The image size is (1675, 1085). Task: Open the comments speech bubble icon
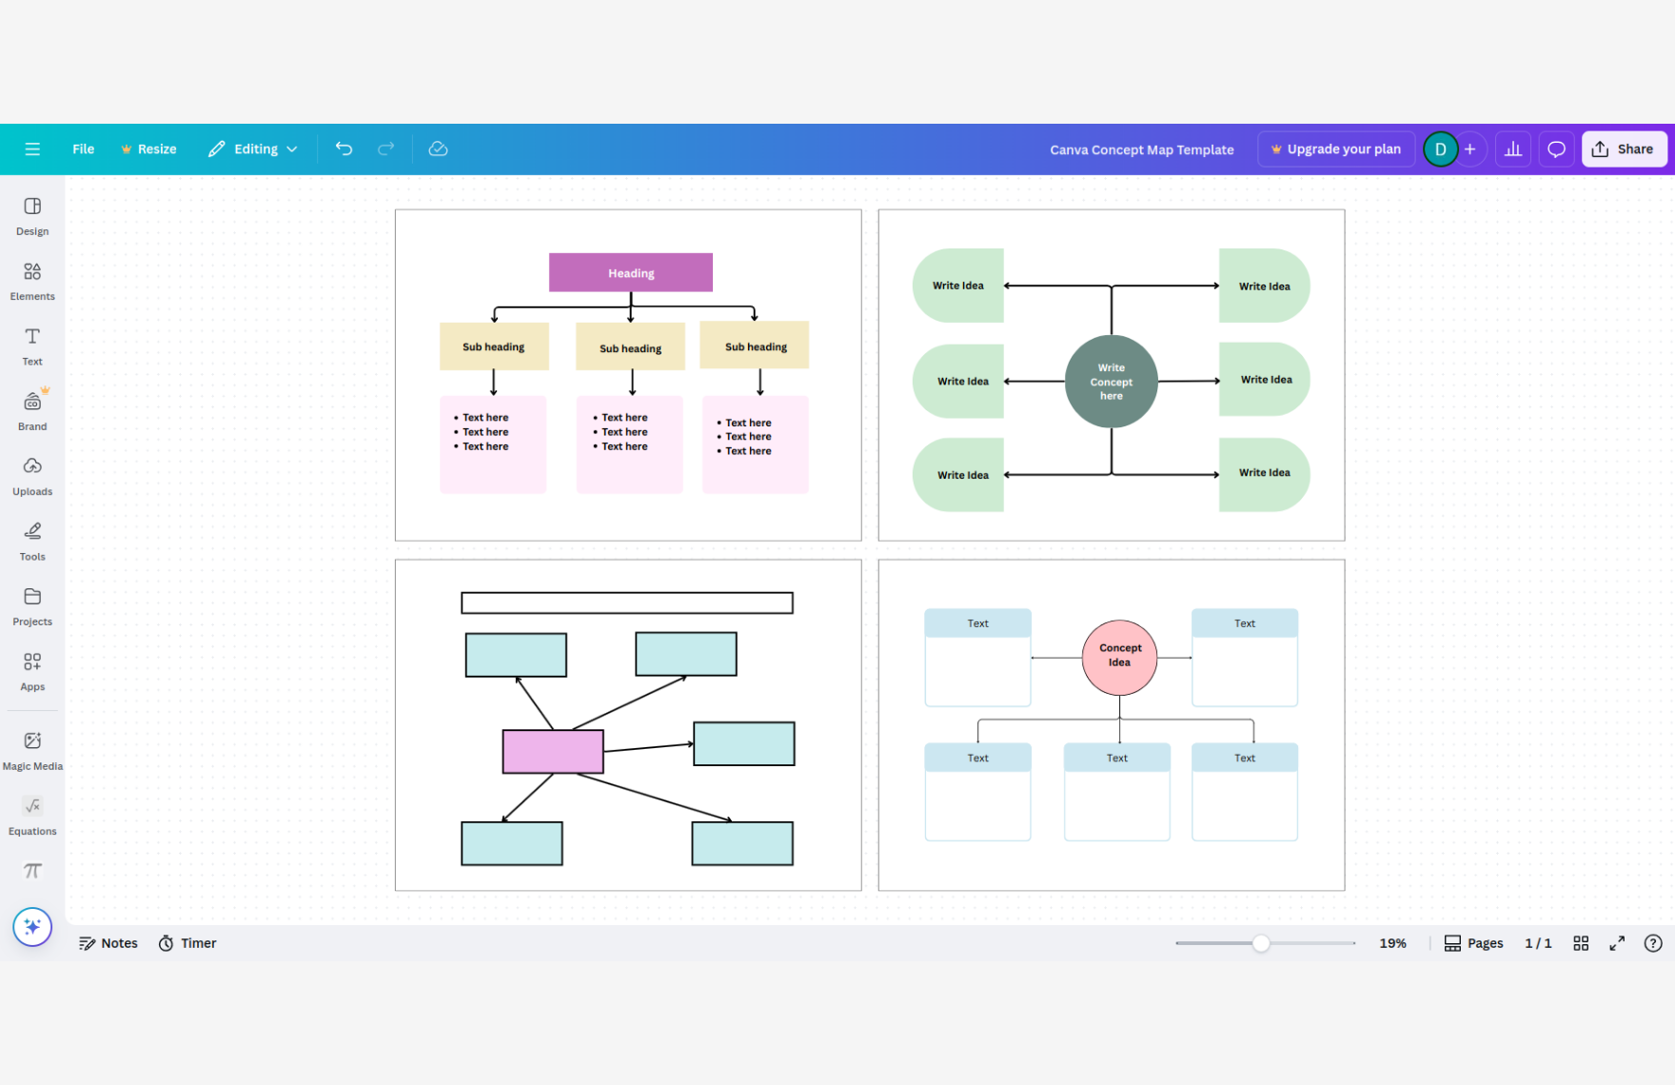click(1556, 149)
